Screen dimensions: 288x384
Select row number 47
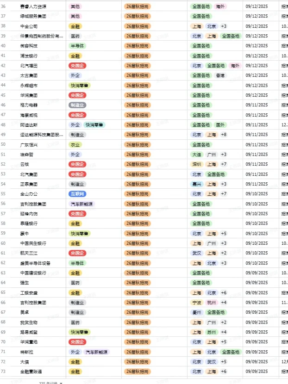[x=3, y=115]
